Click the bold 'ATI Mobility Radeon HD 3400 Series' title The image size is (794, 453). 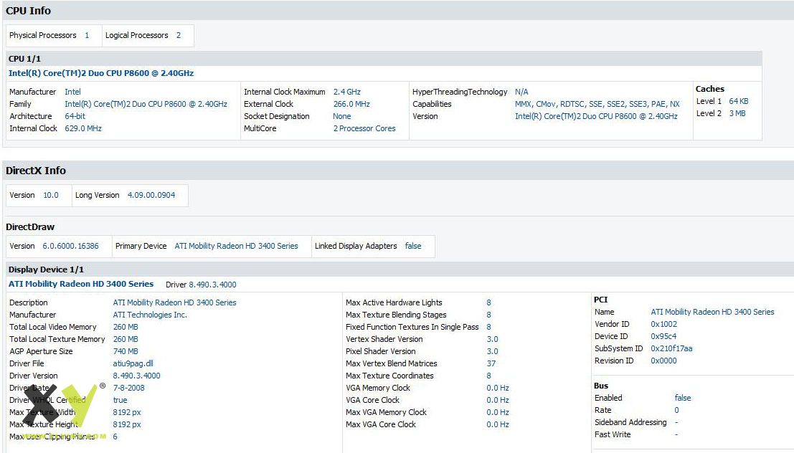coord(81,284)
